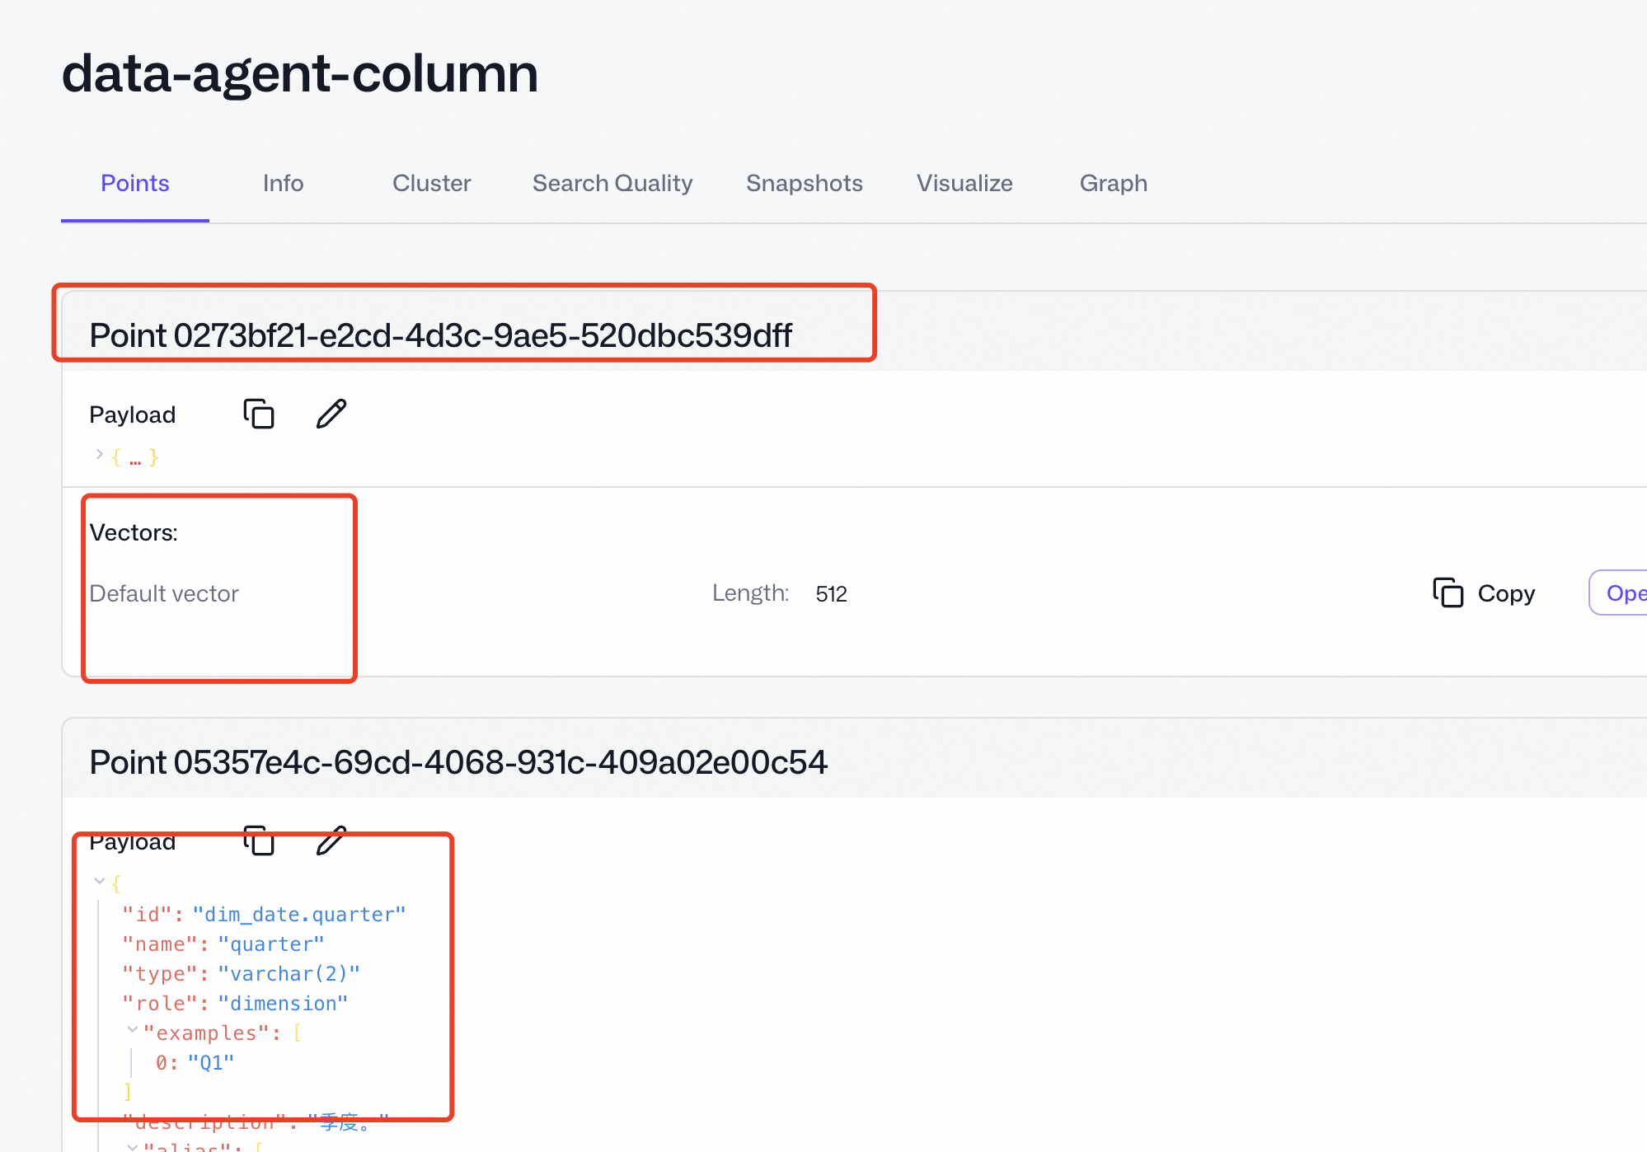
Task: Edit payload pencil for point 05357e4c
Action: (x=331, y=841)
